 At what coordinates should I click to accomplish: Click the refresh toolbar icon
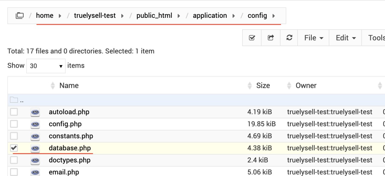pos(289,38)
